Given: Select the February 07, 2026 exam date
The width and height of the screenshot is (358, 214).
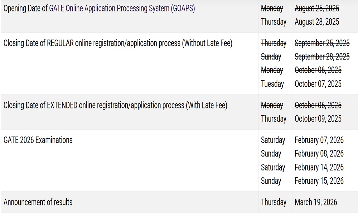Looking at the screenshot, I should [319, 140].
